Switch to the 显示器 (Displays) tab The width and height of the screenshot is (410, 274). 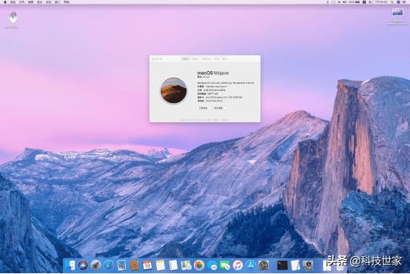195,59
